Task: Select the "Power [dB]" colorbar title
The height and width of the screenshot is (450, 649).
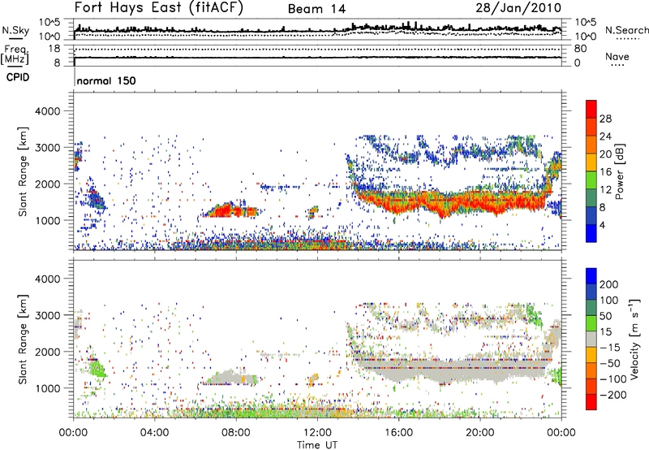Action: click(x=620, y=171)
